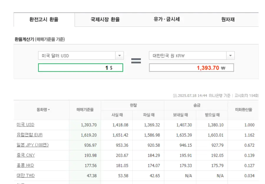Click the dollar amount input field showing 1 $
The image size is (265, 184).
81,67
